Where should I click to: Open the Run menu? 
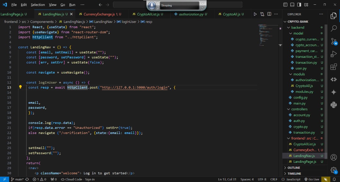tap(72, 5)
